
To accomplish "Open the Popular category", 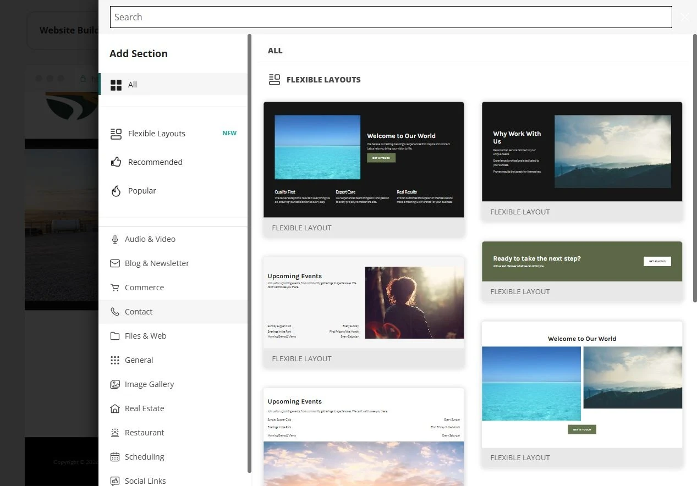I will click(x=173, y=191).
